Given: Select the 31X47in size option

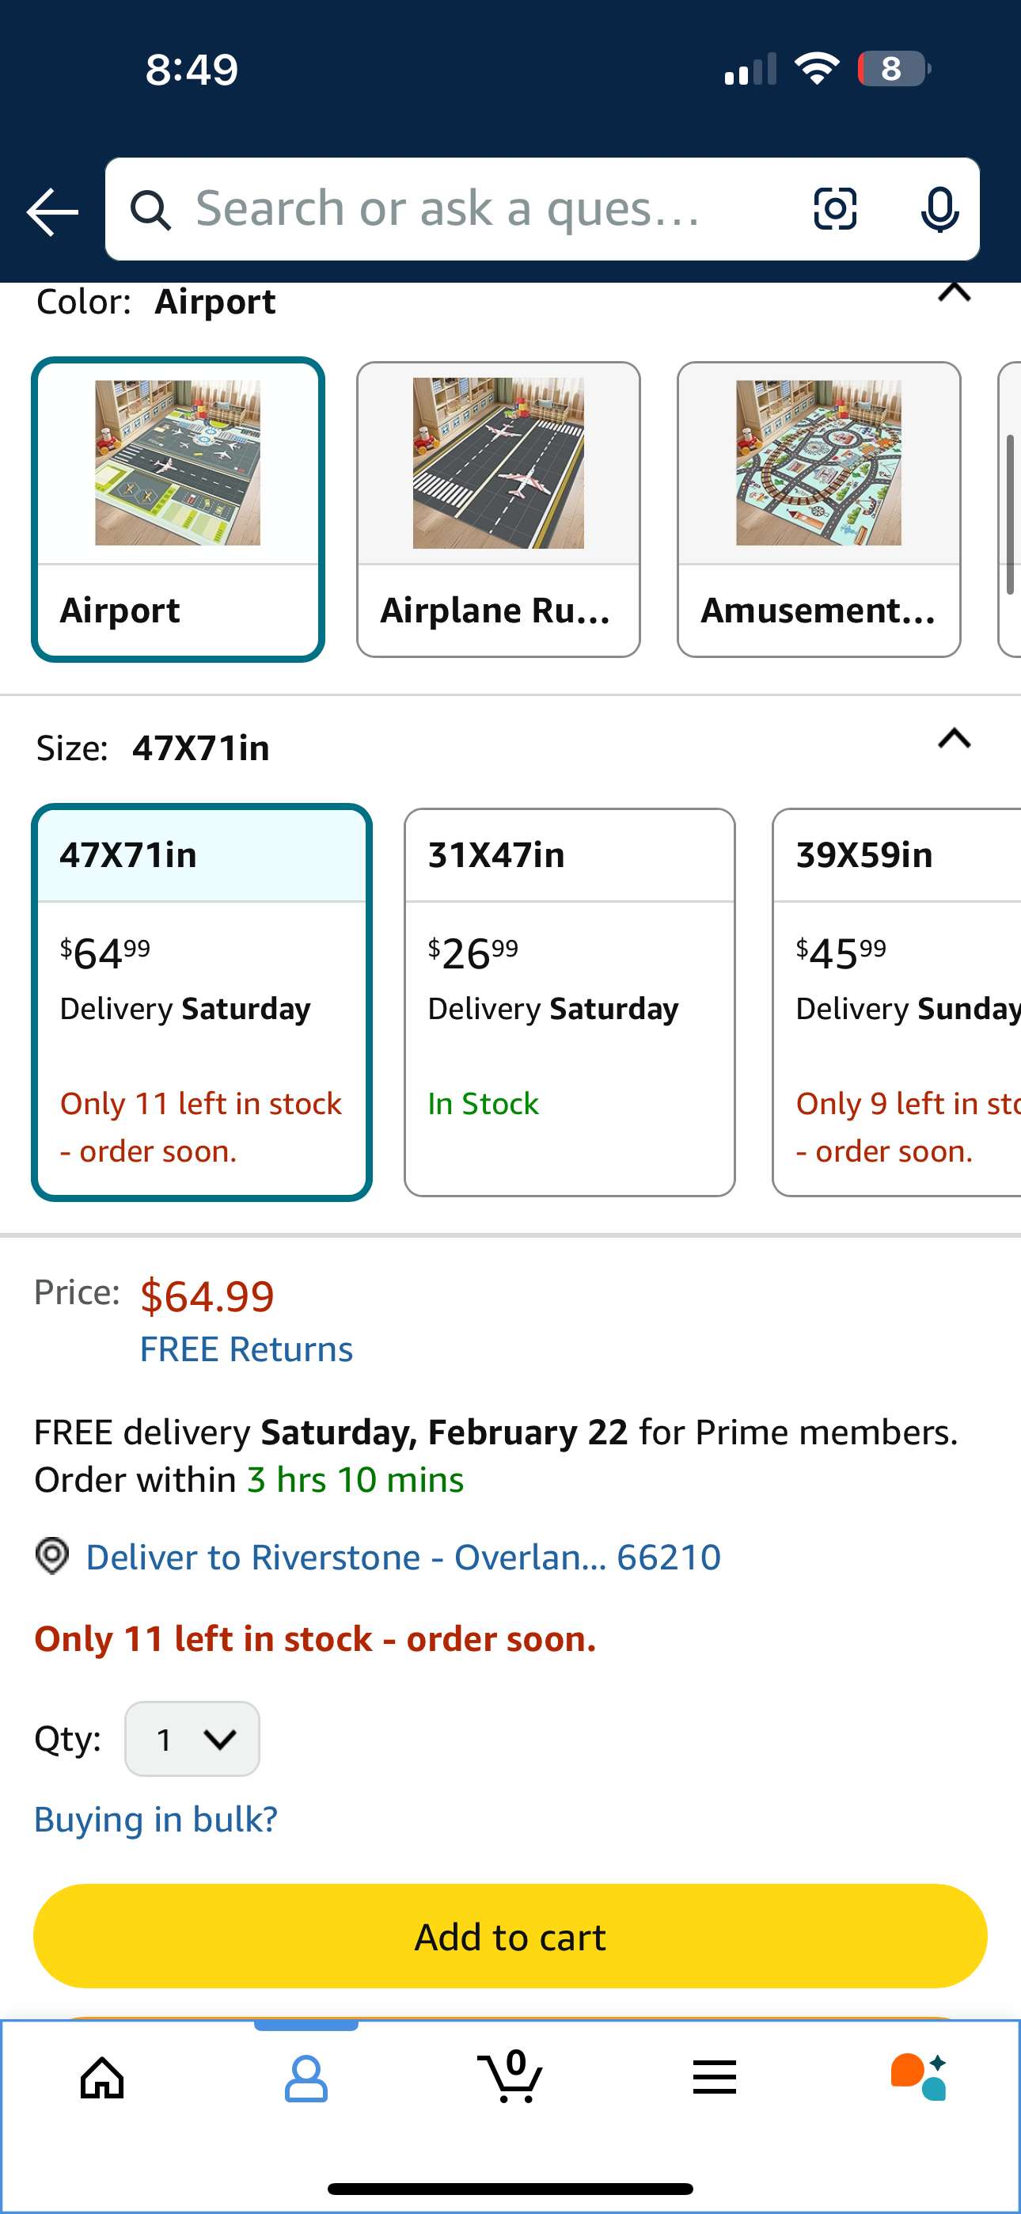Looking at the screenshot, I should 569,1001.
